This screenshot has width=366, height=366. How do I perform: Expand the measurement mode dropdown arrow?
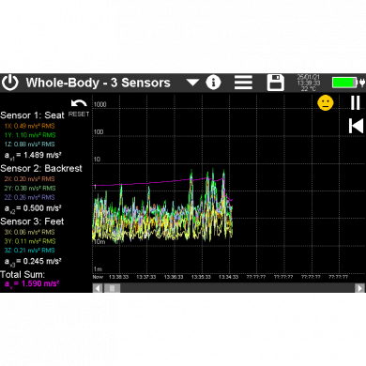tap(192, 83)
